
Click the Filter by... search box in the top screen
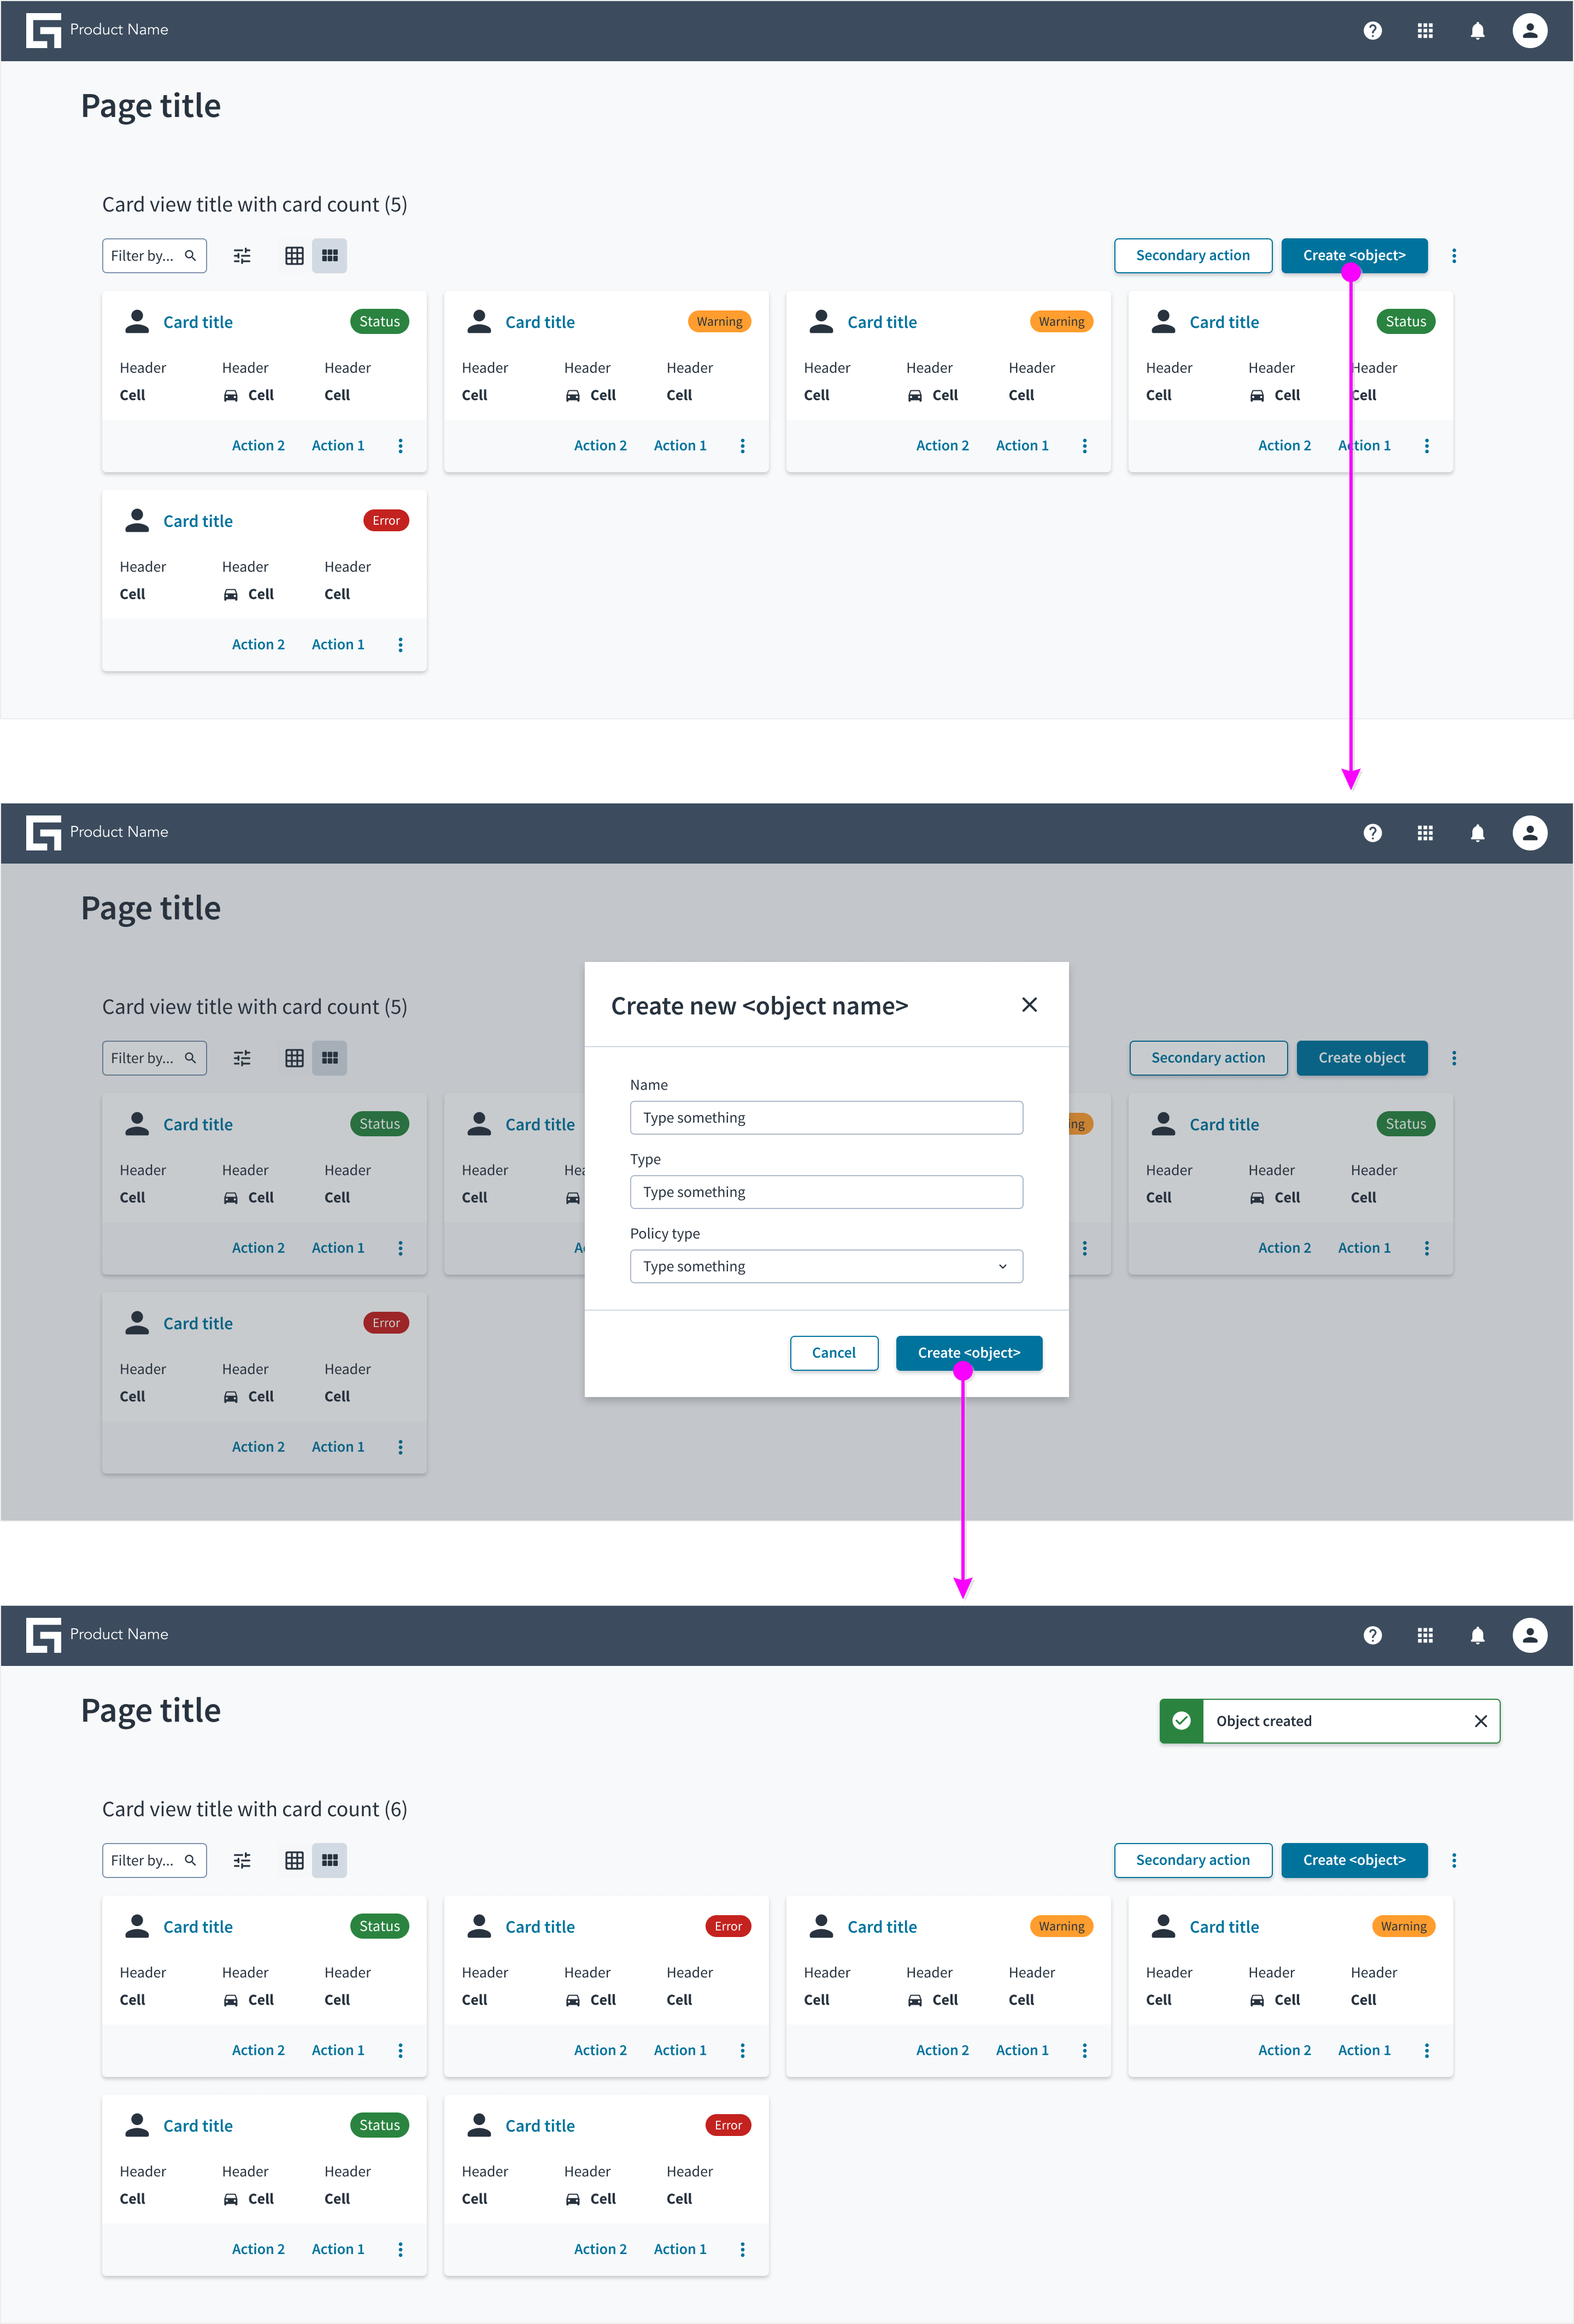154,256
